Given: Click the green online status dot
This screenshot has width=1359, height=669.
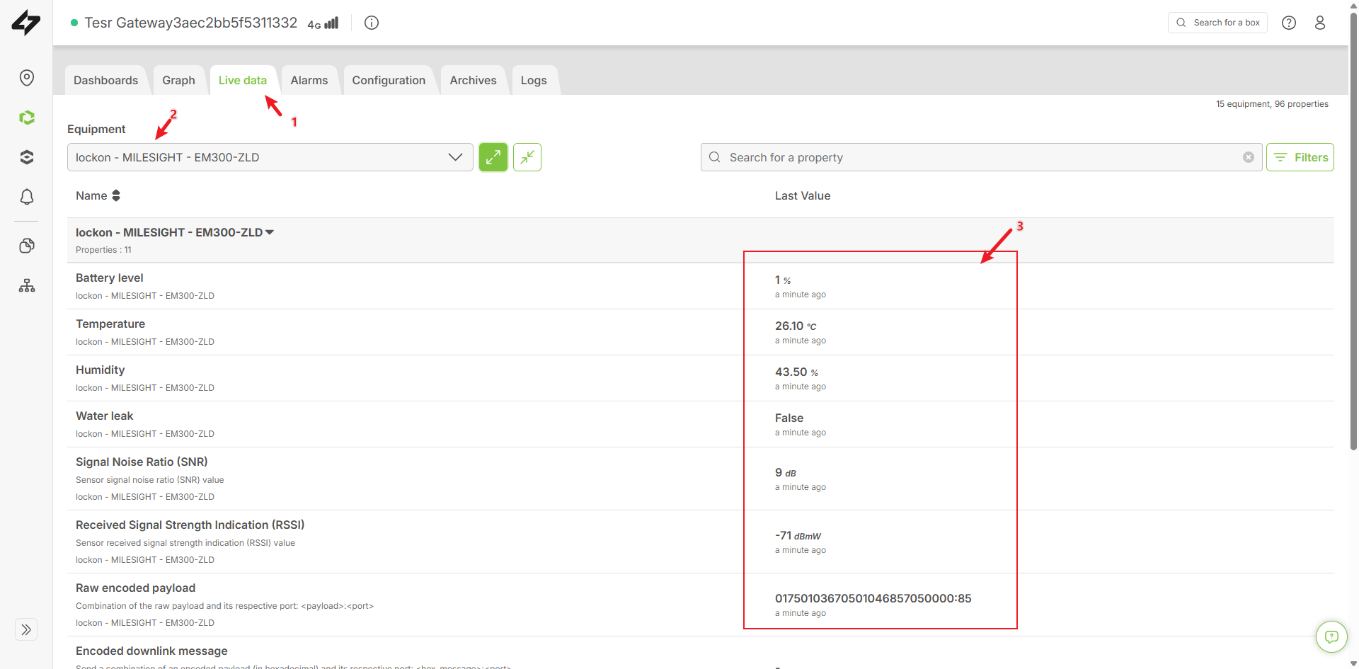Looking at the screenshot, I should point(74,23).
